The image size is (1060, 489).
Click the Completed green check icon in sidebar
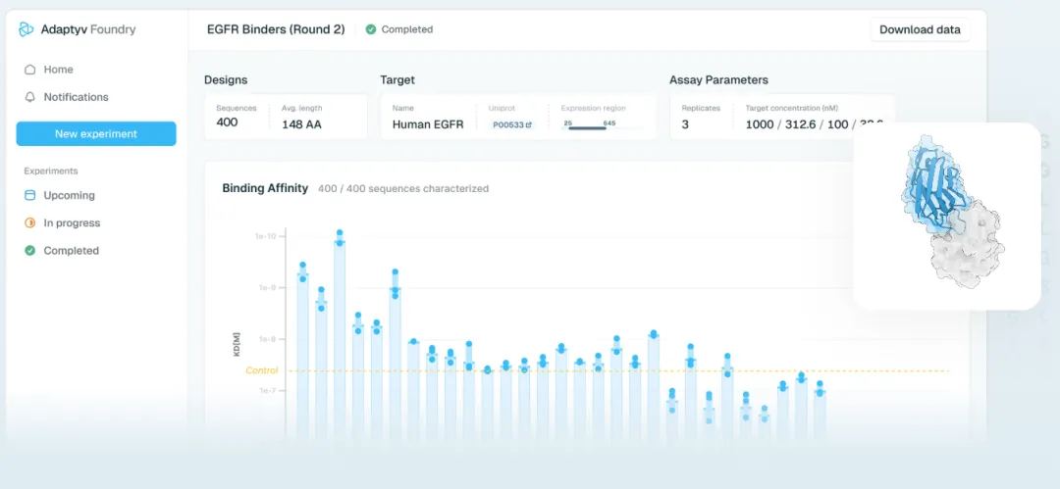pos(29,251)
